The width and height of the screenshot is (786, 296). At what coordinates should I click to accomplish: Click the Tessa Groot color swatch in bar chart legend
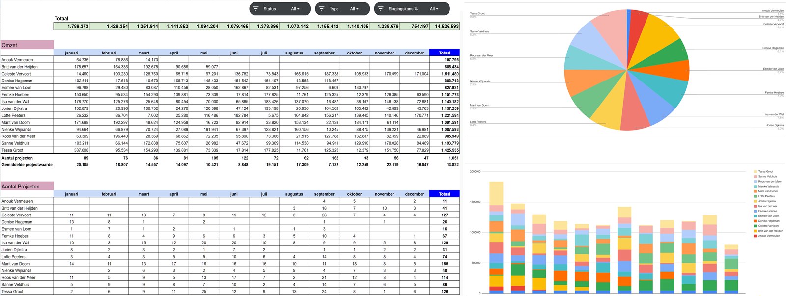[755, 172]
